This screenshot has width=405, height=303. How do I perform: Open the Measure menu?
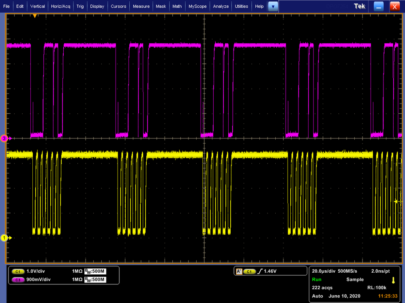[x=141, y=6]
